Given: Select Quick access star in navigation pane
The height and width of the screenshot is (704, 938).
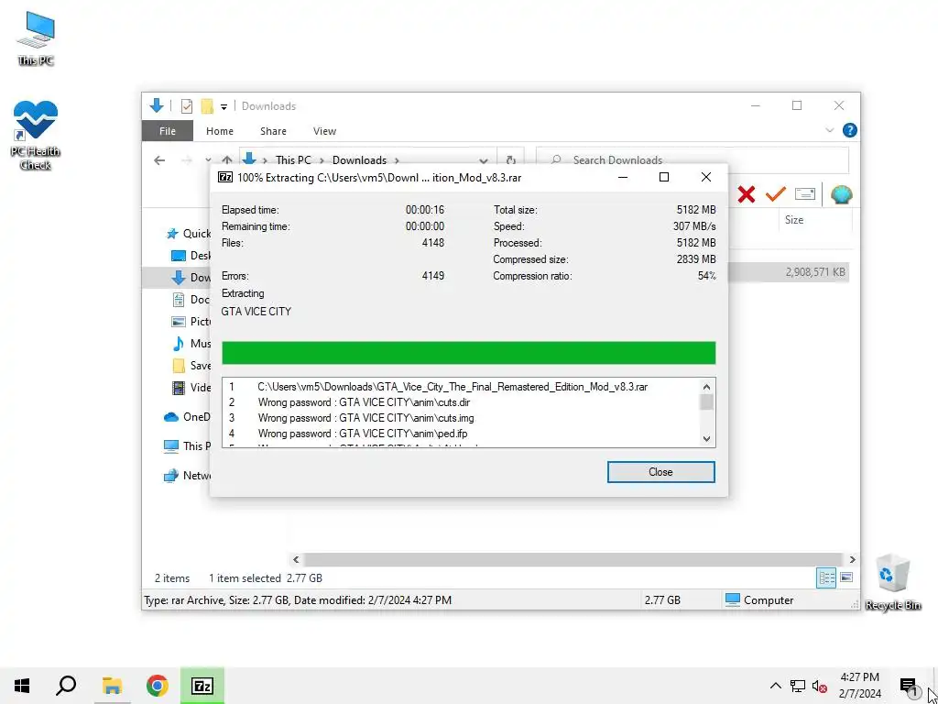Looking at the screenshot, I should pos(172,234).
